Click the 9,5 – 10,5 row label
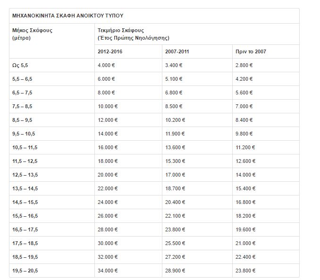 click(x=24, y=134)
